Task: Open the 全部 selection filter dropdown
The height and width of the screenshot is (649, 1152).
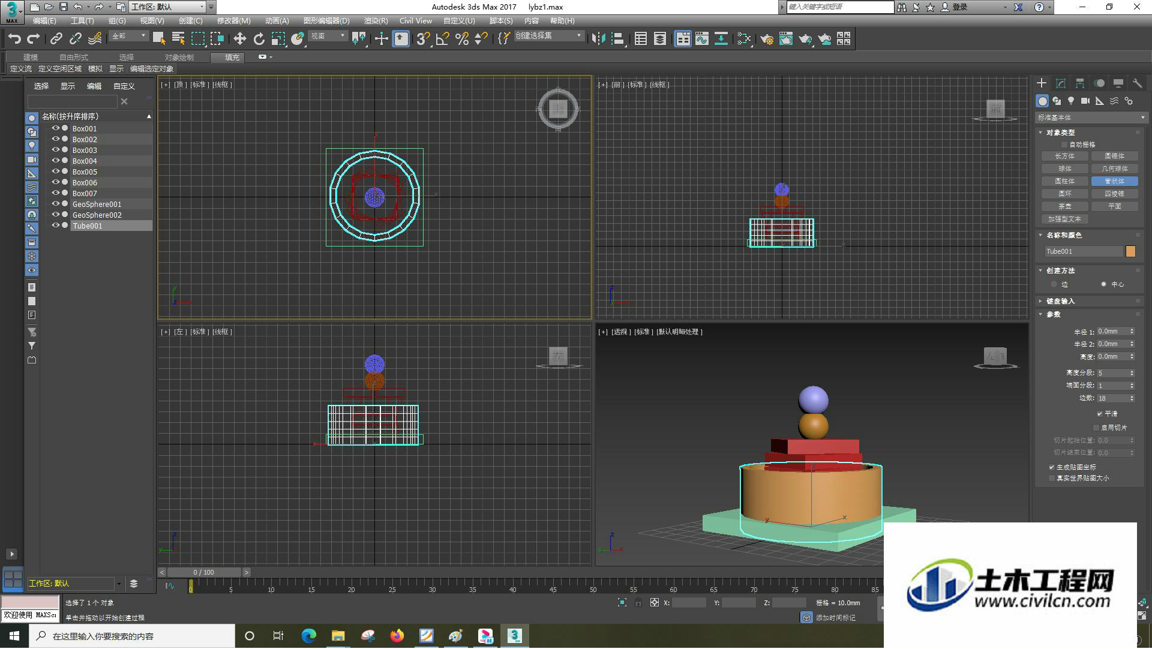Action: (129, 37)
